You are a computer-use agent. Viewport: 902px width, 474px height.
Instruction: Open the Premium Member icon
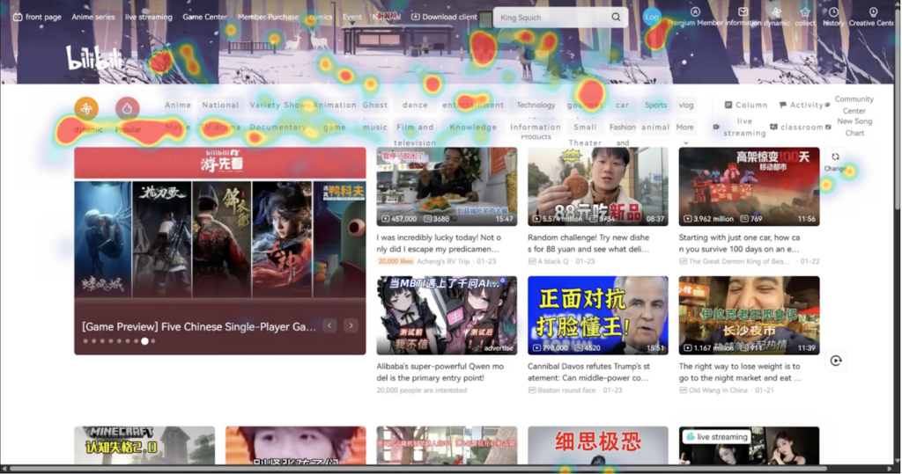point(695,12)
